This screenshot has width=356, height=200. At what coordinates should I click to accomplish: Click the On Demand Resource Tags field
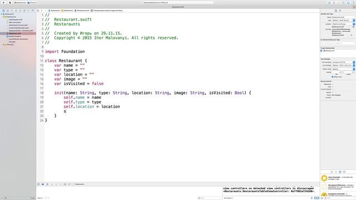[338, 43]
